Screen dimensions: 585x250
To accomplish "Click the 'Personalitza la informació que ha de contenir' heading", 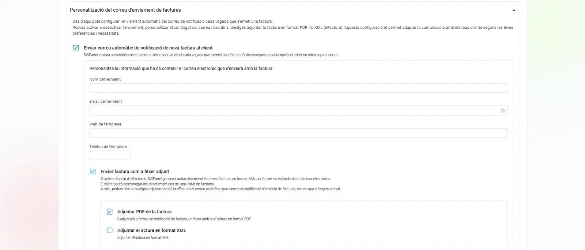I will coord(181,68).
